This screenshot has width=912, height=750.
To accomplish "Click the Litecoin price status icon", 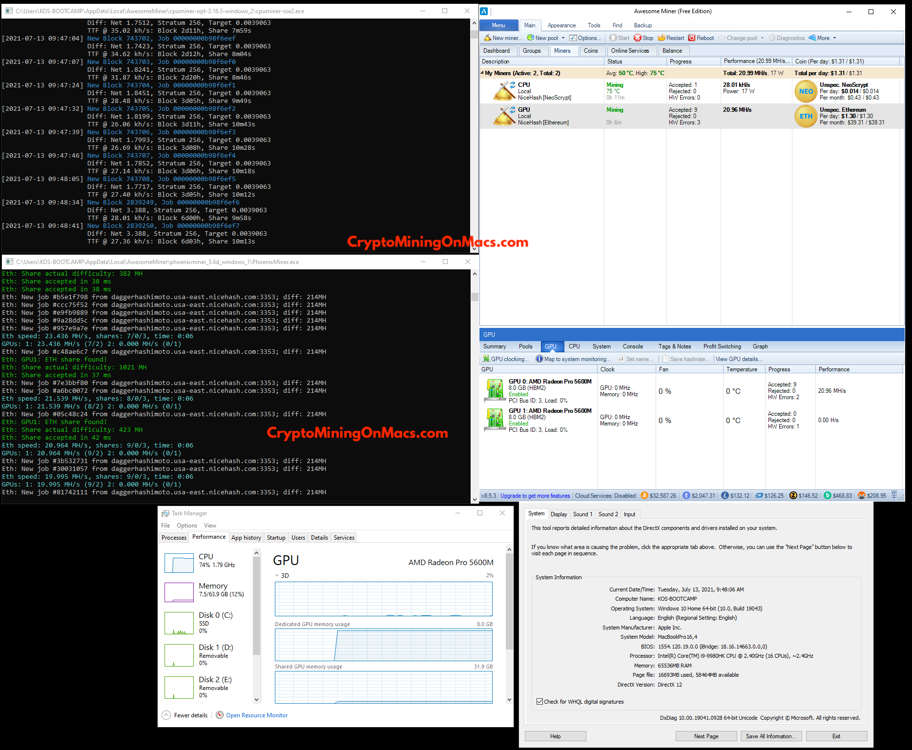I will [x=725, y=495].
